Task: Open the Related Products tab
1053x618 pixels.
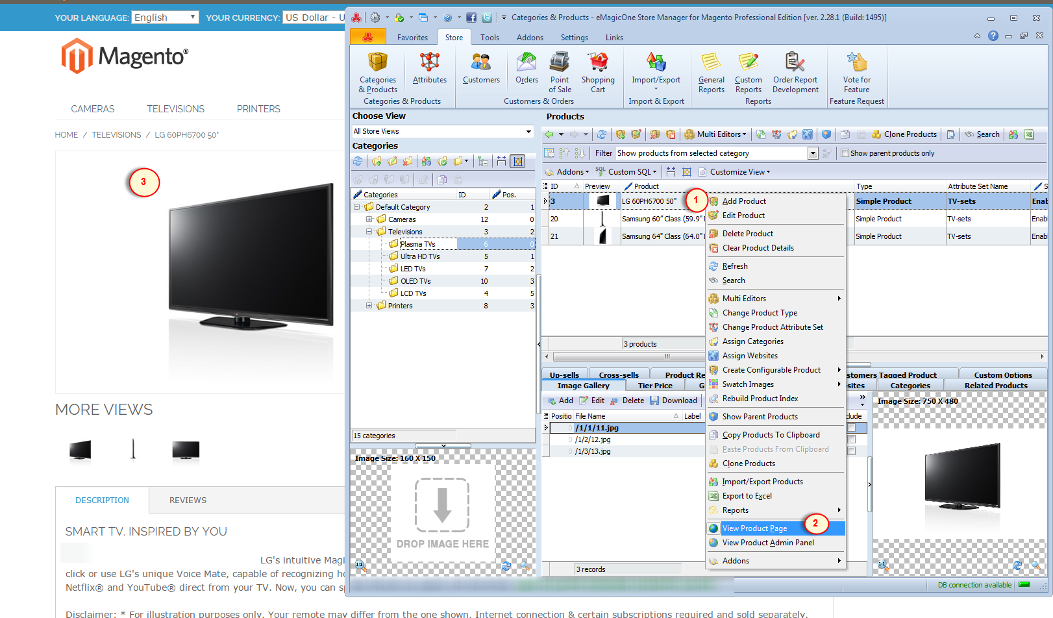Action: click(x=995, y=386)
